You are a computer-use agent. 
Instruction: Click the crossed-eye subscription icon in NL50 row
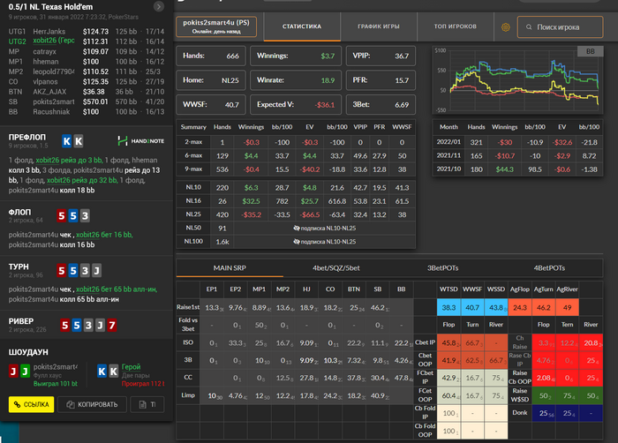click(x=297, y=229)
